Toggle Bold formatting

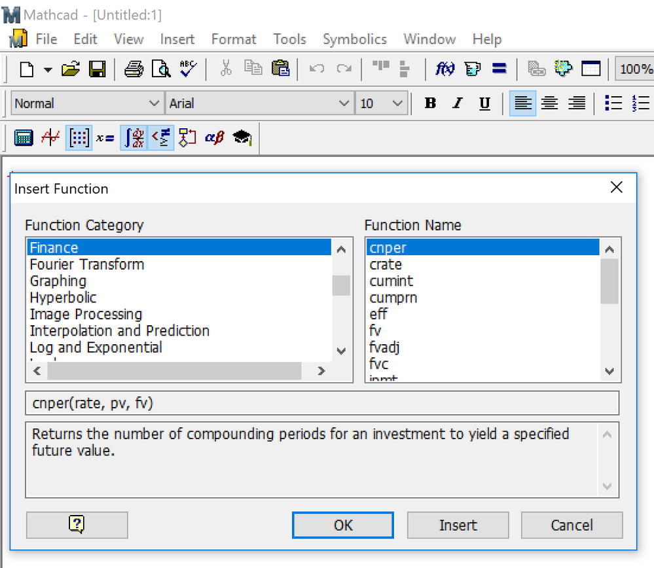431,103
